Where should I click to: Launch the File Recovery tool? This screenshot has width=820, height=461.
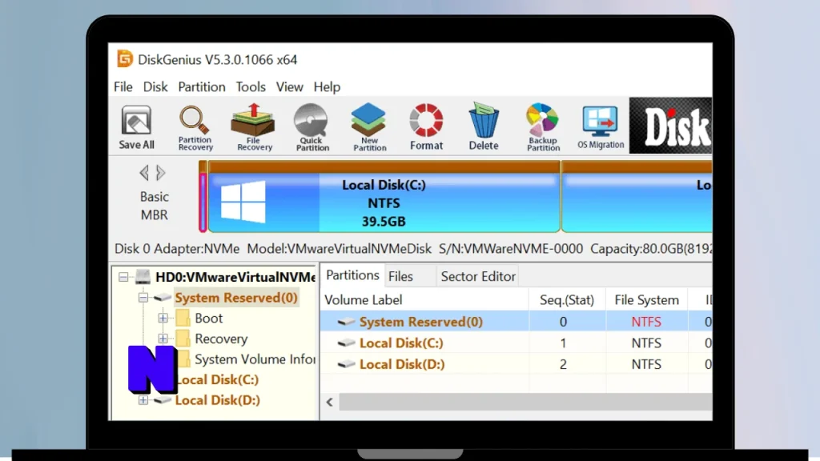(x=254, y=127)
